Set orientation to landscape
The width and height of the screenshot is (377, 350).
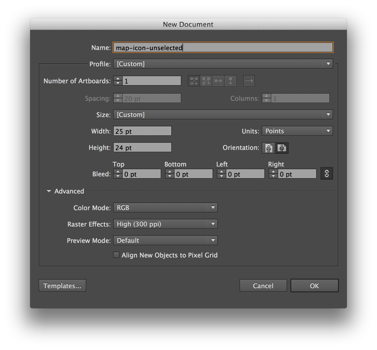tap(282, 148)
